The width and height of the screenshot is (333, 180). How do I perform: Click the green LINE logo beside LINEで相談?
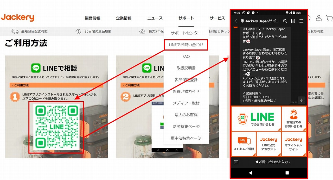pyautogui.click(x=36, y=68)
